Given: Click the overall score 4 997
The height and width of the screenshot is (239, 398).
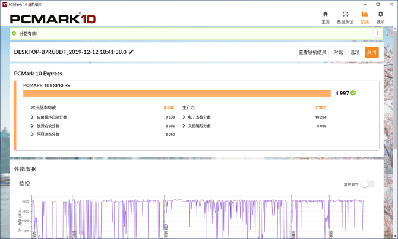Looking at the screenshot, I should (x=342, y=93).
